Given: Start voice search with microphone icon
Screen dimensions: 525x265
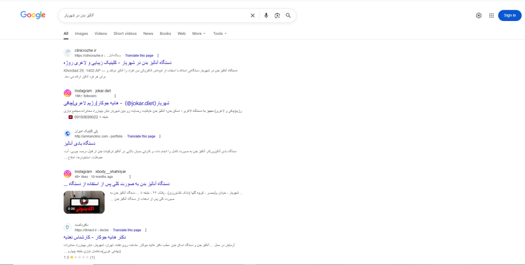Looking at the screenshot, I should (x=266, y=15).
